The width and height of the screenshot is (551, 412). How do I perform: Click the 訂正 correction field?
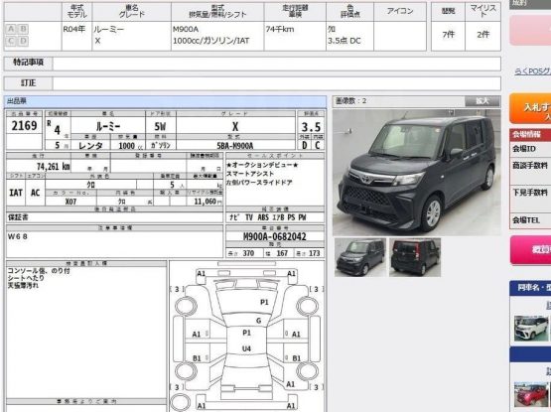click(277, 83)
